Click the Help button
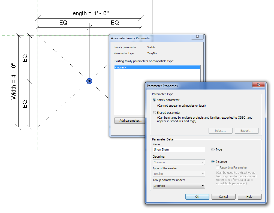 coord(249,196)
